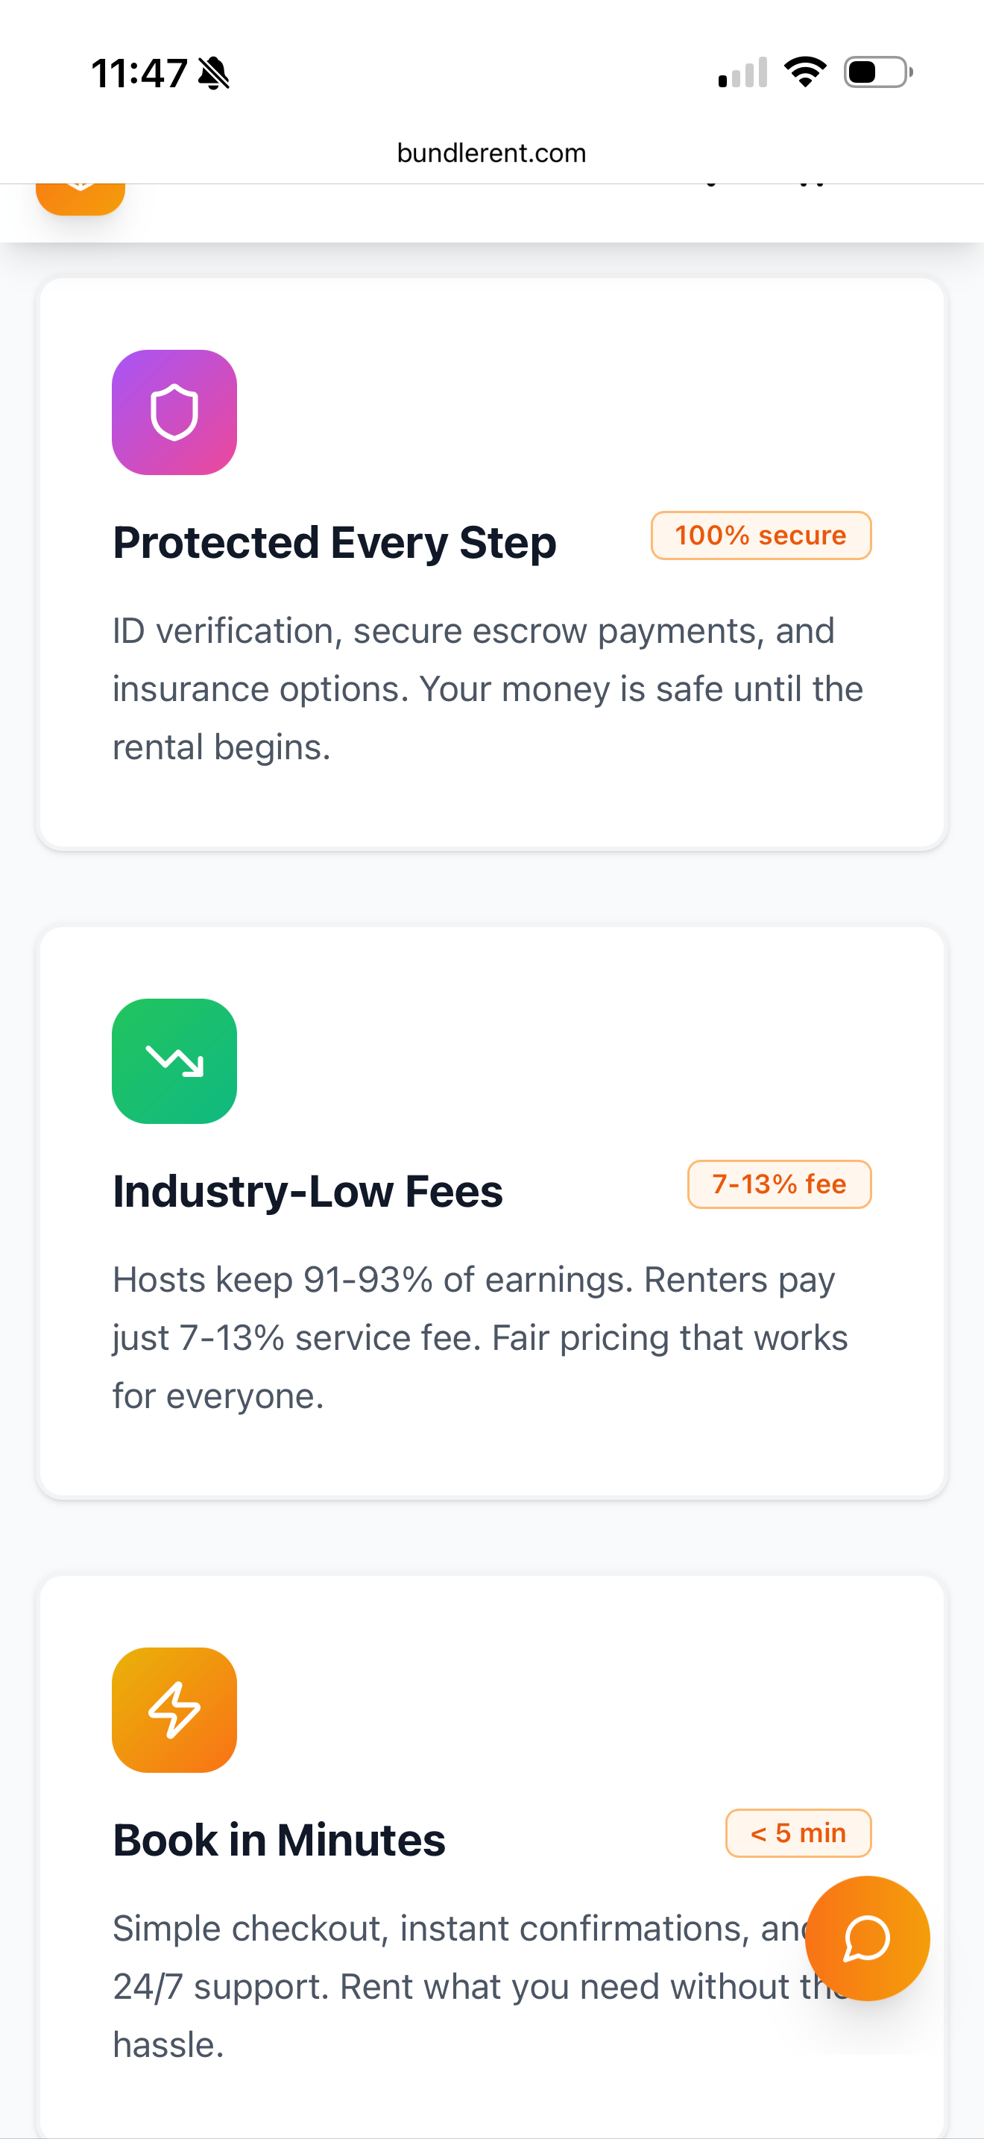Viewport: 984px width, 2139px height.
Task: Click the Protected Every Step title
Action: click(x=335, y=542)
